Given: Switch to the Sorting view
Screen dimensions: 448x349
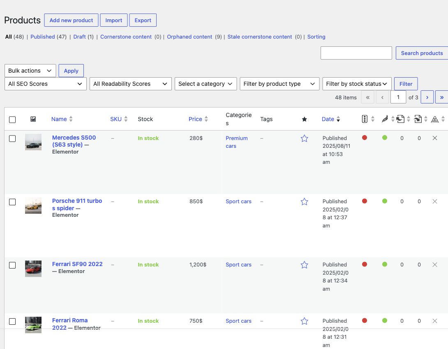Looking at the screenshot, I should 316,37.
